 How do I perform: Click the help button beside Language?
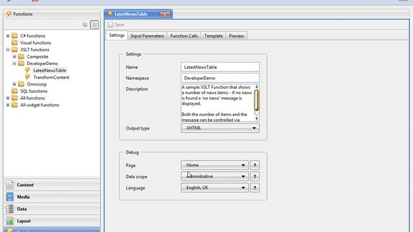pos(255,188)
